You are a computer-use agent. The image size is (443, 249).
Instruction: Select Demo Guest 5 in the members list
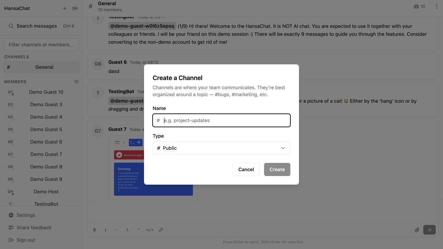[x=41, y=129]
